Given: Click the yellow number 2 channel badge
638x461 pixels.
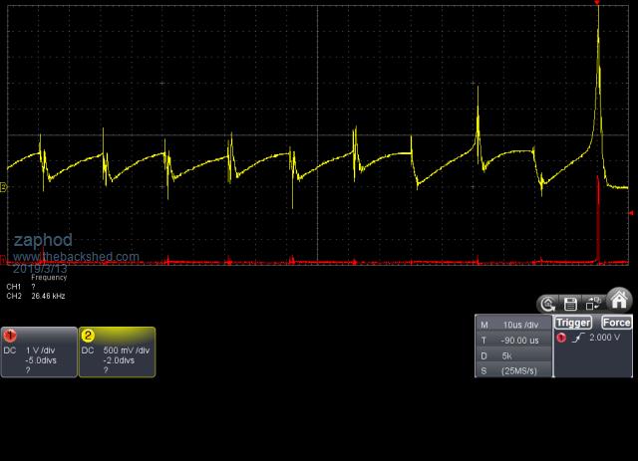Looking at the screenshot, I should [88, 336].
